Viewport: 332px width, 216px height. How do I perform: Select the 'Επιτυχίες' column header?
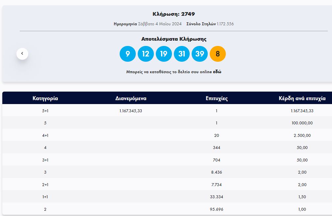217,98
